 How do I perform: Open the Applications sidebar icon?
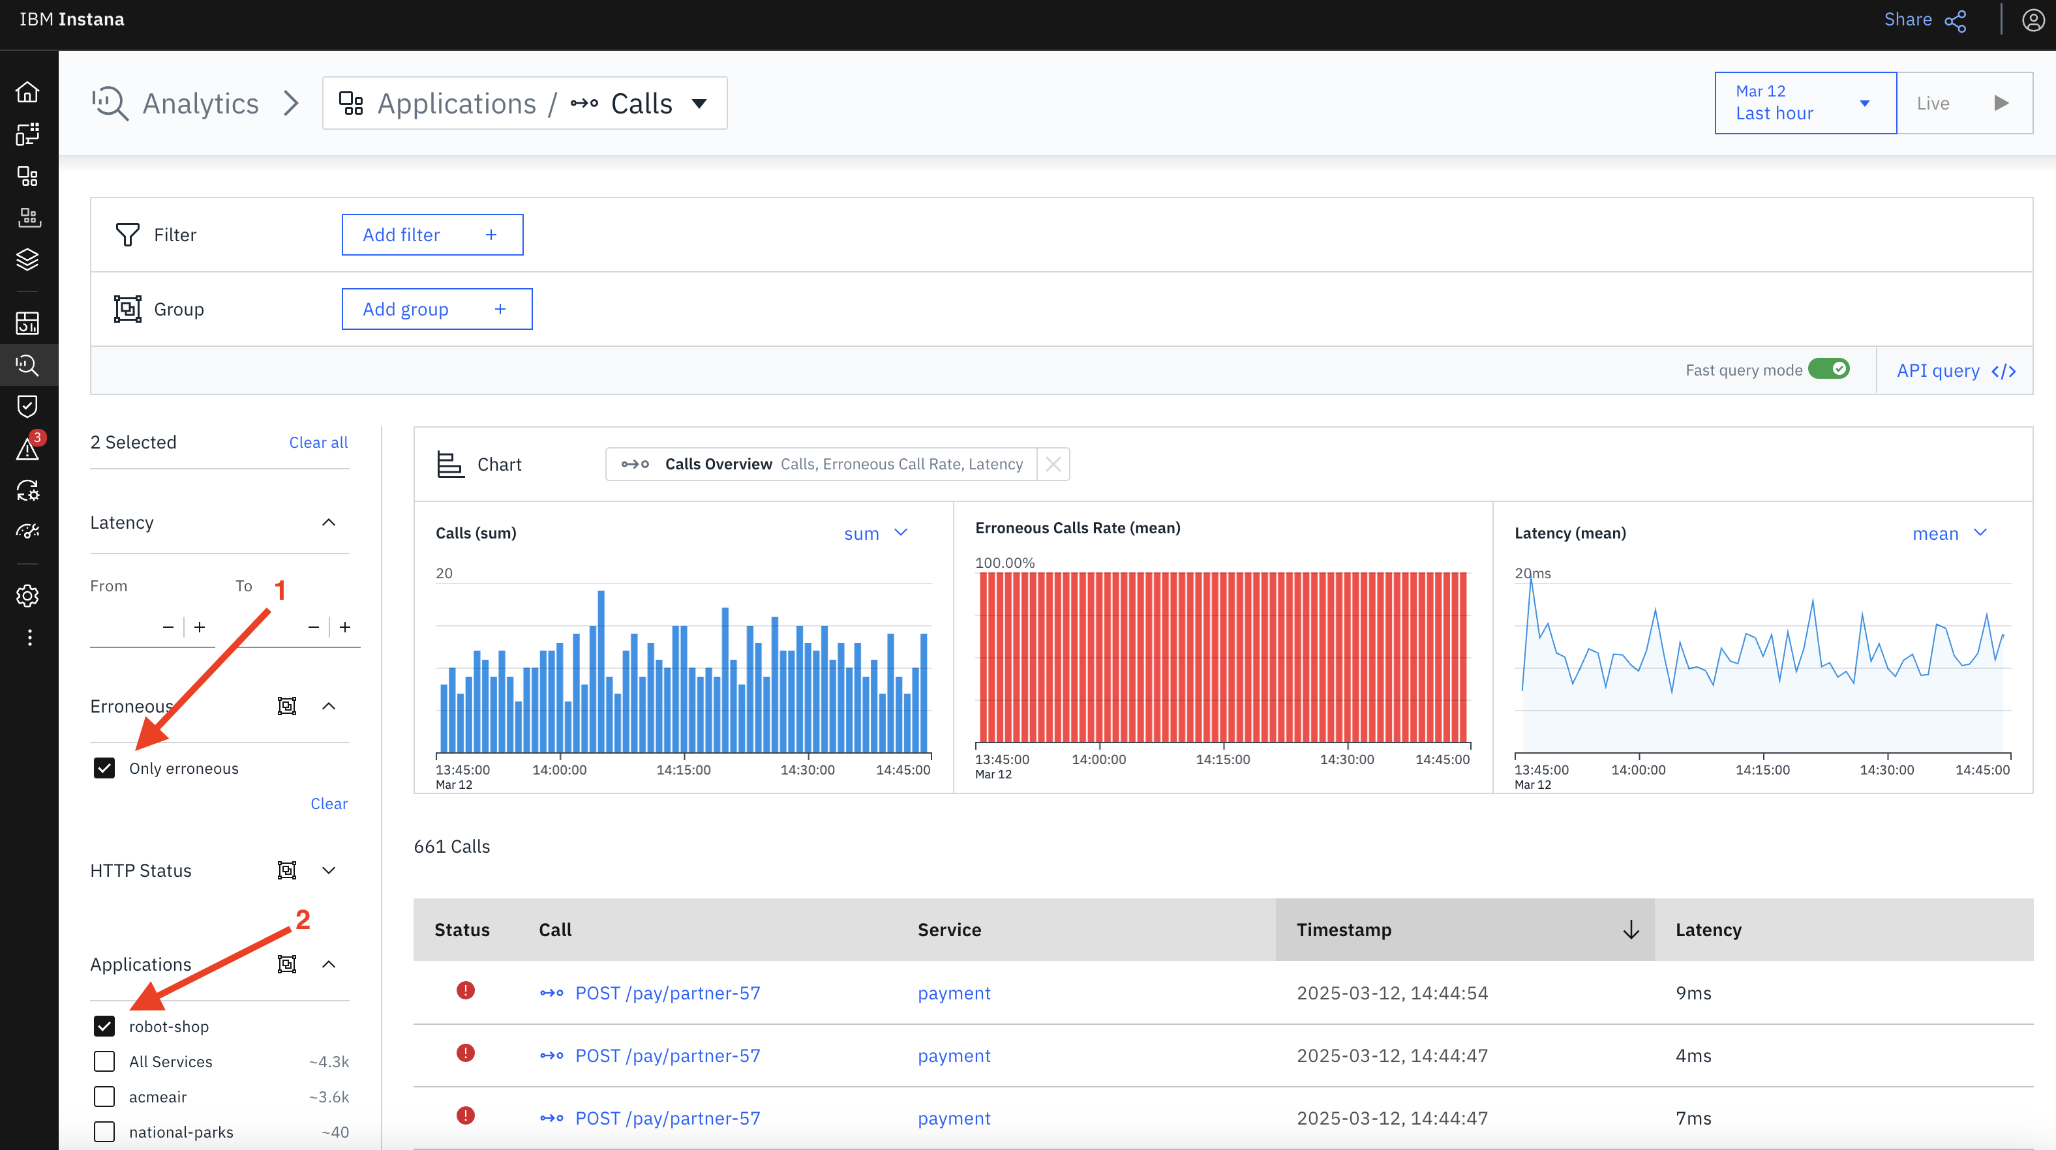pyautogui.click(x=28, y=176)
